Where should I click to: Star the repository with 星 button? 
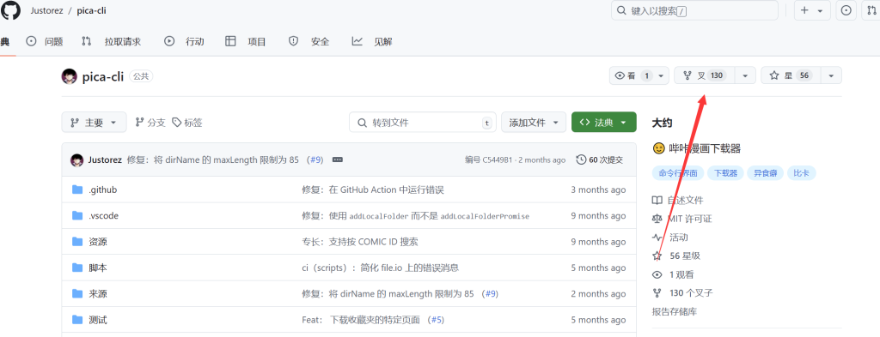click(x=791, y=75)
